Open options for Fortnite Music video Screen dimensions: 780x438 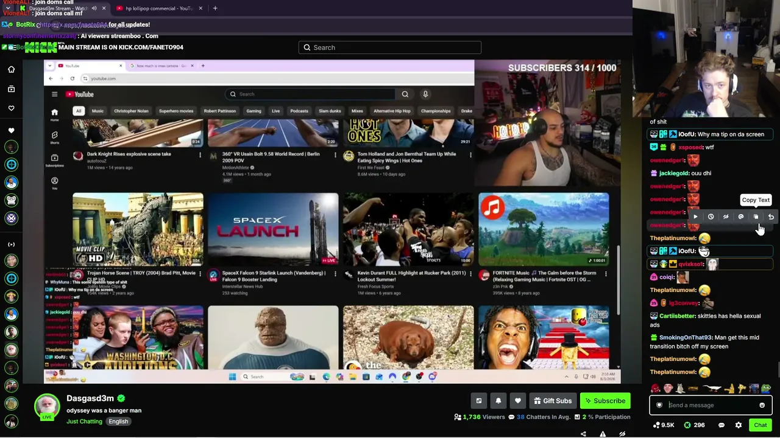point(606,274)
